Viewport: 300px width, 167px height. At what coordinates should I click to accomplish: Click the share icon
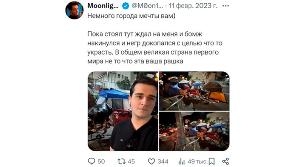(226, 161)
